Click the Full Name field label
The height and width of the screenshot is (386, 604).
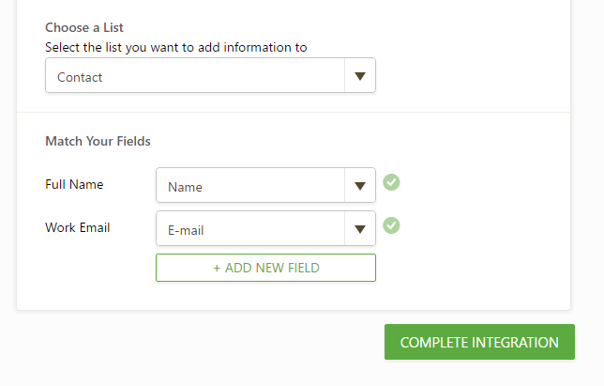pos(74,184)
